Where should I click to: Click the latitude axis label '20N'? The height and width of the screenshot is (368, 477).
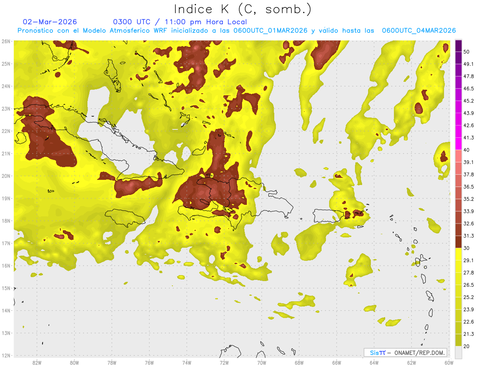6,176
